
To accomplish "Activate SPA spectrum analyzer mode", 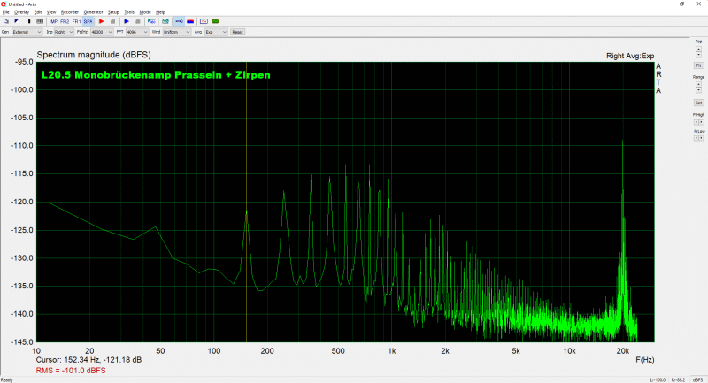I will point(88,20).
